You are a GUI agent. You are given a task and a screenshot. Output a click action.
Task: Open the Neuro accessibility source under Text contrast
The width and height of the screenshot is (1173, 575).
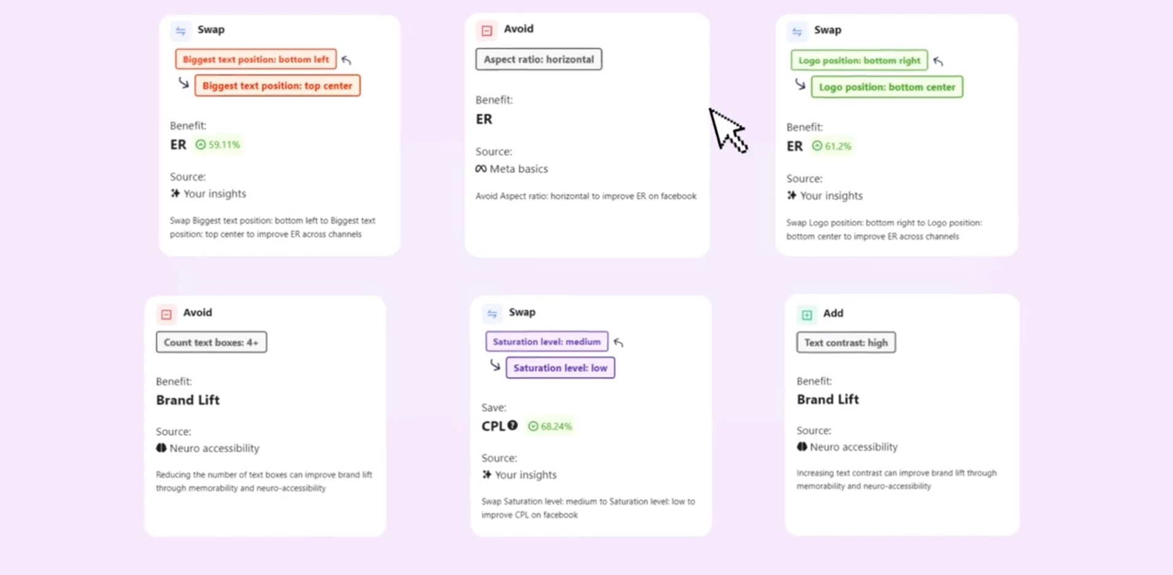tap(847, 447)
